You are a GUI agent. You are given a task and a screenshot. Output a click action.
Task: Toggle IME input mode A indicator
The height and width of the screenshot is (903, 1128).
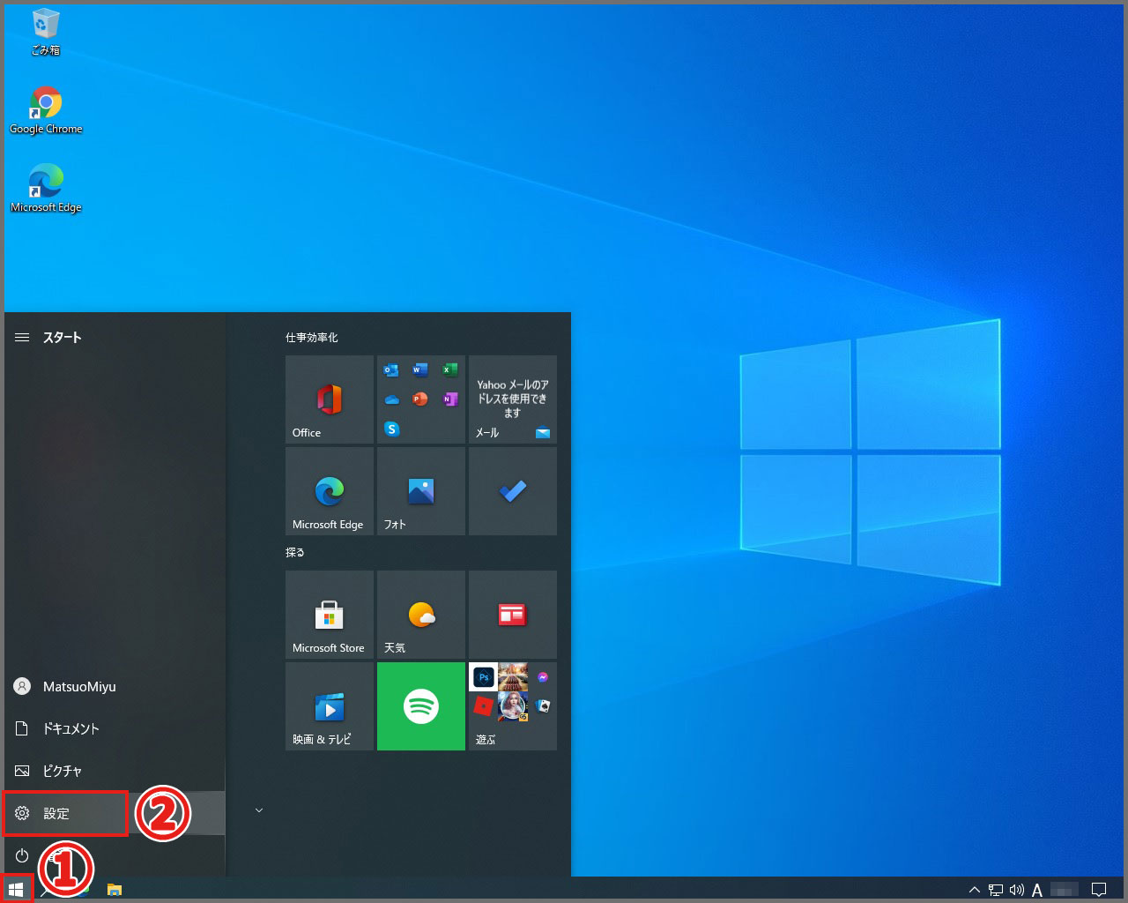pos(1037,890)
